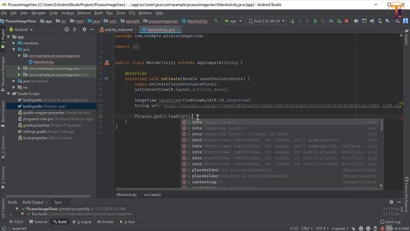Click the lock read-only status icon
410x231 pixels.
tap(354, 228)
